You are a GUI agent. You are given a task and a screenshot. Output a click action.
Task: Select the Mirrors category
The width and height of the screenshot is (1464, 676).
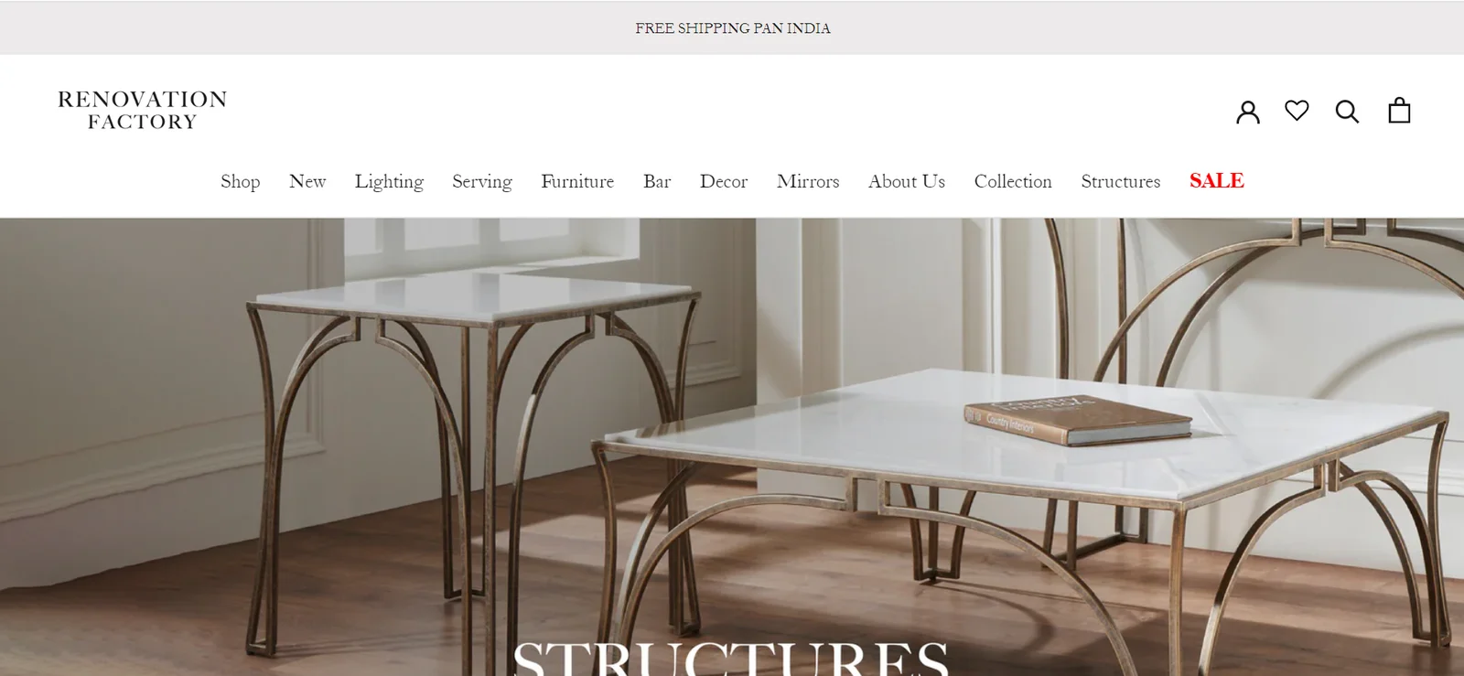pyautogui.click(x=808, y=181)
